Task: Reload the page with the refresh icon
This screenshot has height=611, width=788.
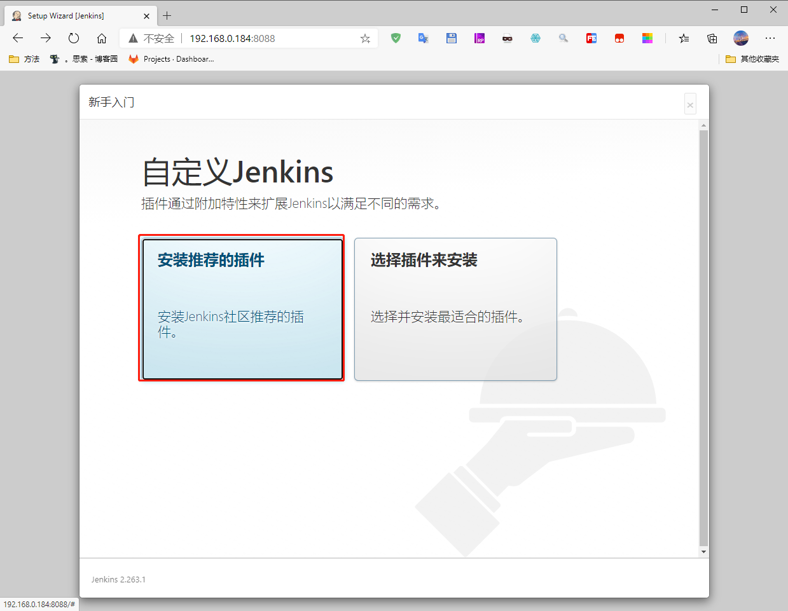Action: [x=74, y=38]
